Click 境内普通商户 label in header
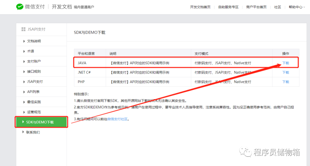 pos(84,7)
